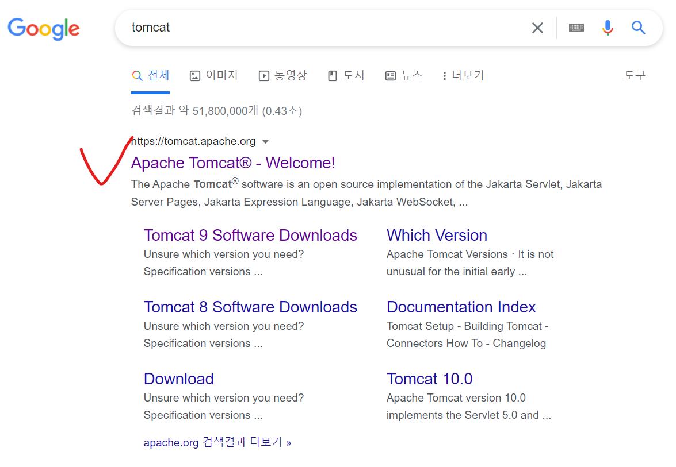Open the on-screen keyboard icon
Screen dimensions: 676x467
point(576,28)
